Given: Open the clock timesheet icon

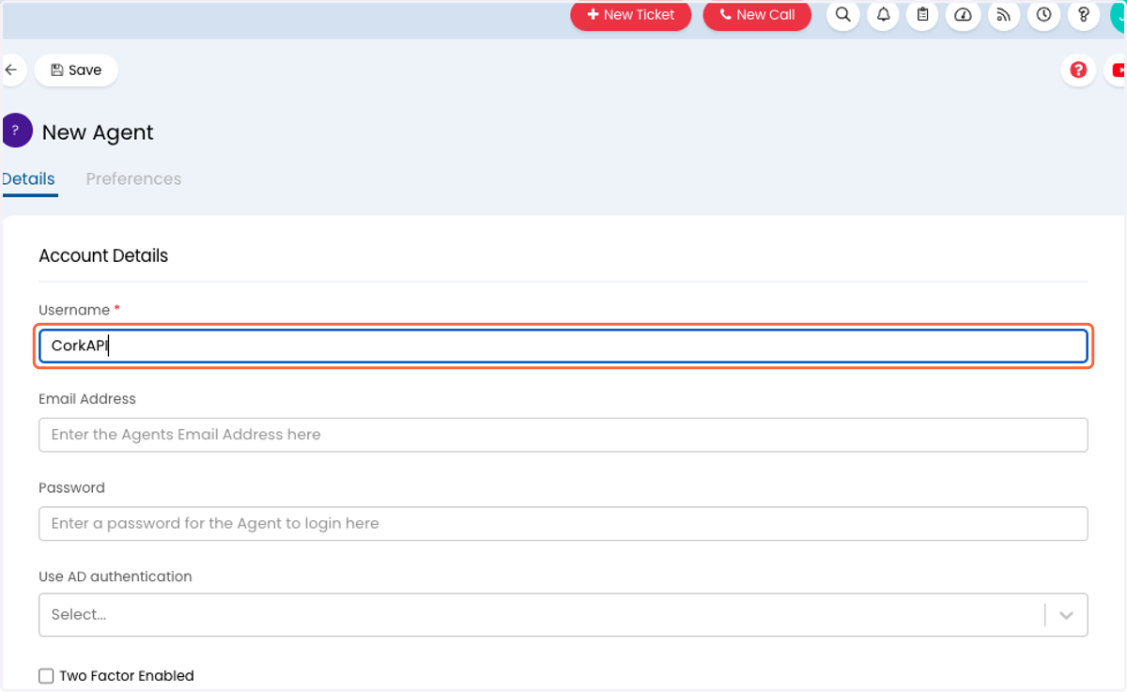Looking at the screenshot, I should (x=1043, y=15).
